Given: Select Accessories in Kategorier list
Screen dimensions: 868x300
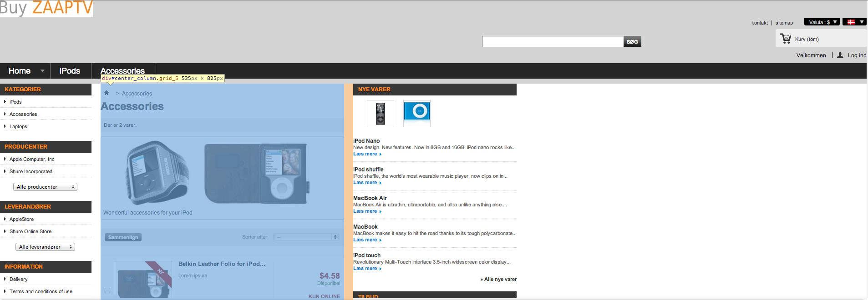Looking at the screenshot, I should click(23, 114).
